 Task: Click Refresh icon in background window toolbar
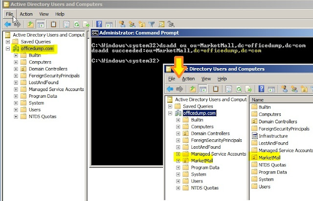[x=76, y=24]
